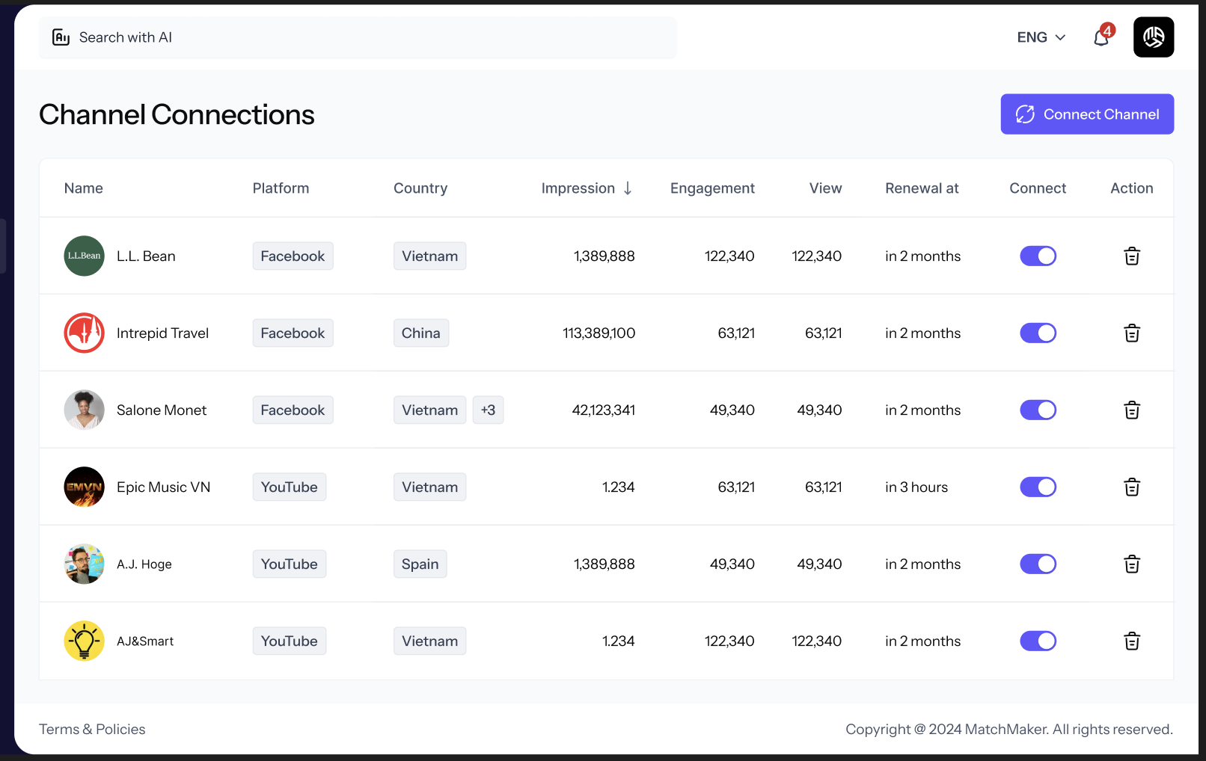The height and width of the screenshot is (761, 1206).
Task: Click trash icon in AJ&Smart row
Action: [1132, 641]
